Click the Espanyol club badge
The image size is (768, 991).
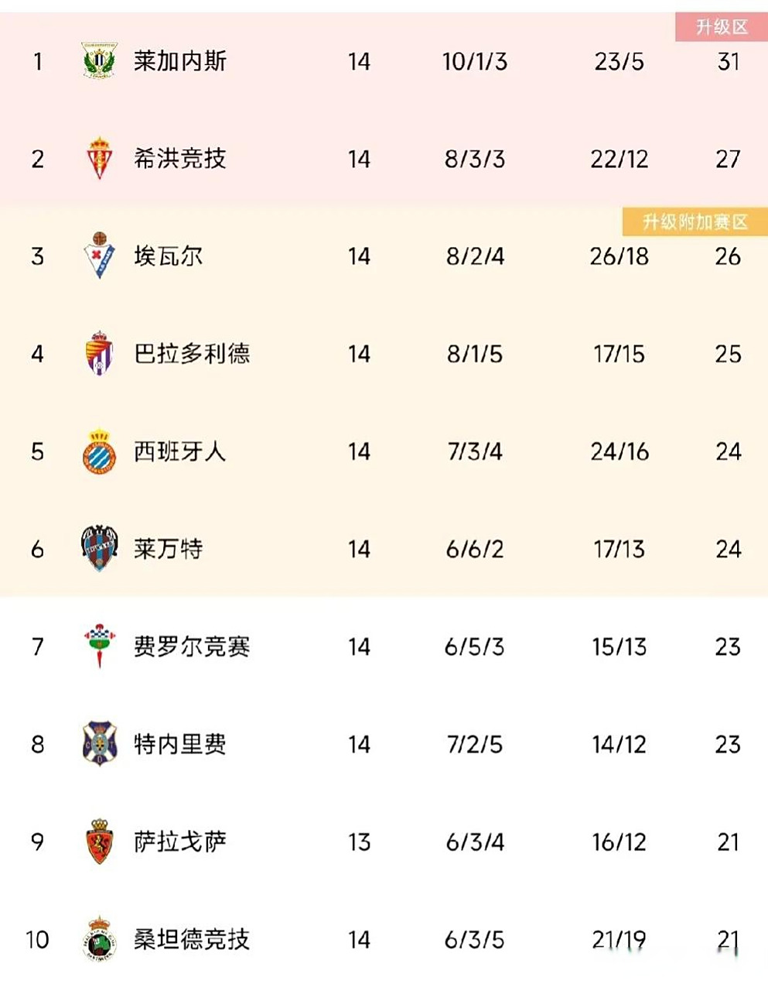coord(99,451)
